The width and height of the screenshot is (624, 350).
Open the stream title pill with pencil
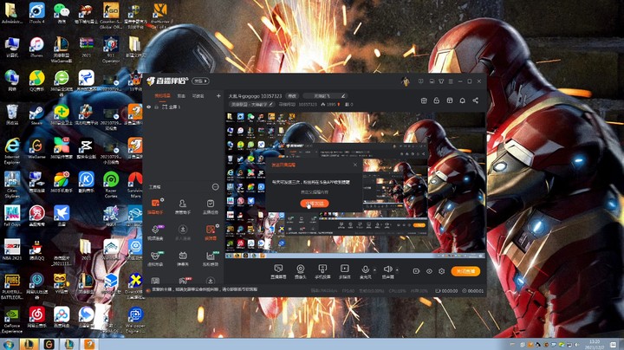click(x=325, y=96)
